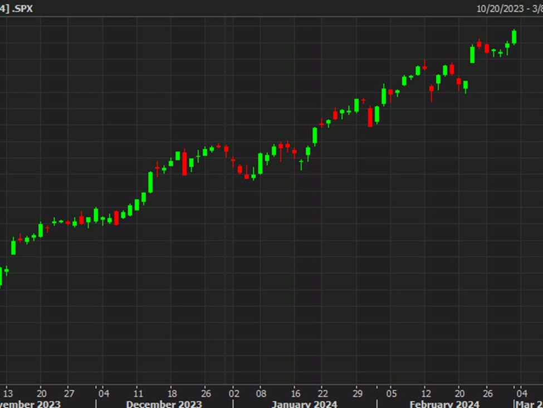Select the December 2023 month label

[164, 404]
